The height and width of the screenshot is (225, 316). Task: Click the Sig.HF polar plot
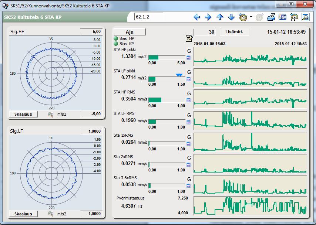point(56,73)
